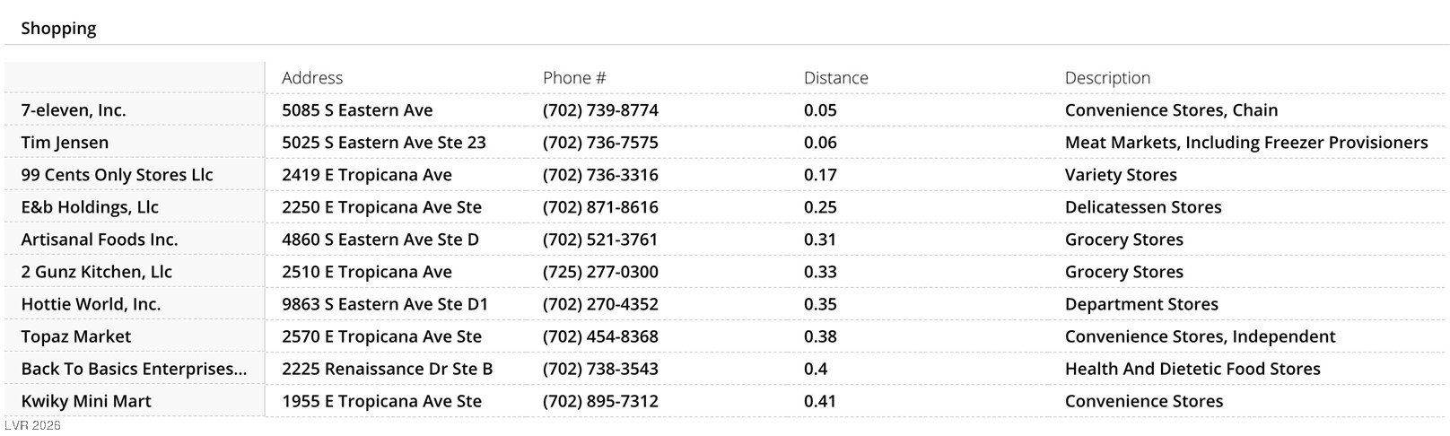
Task: Select the Tim Jensen store name
Action: (x=65, y=143)
